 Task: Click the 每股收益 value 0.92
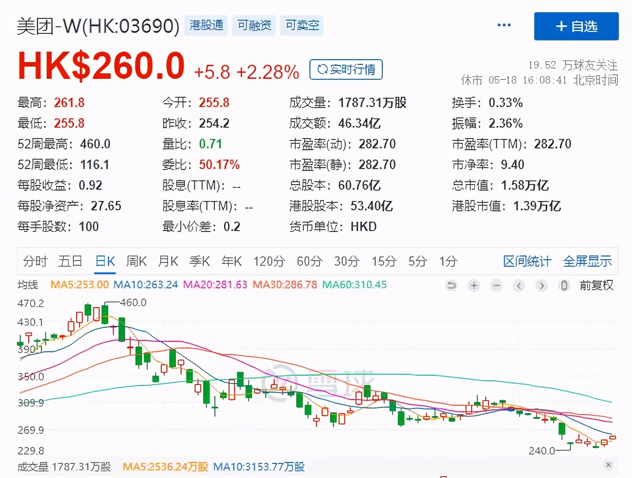(90, 185)
